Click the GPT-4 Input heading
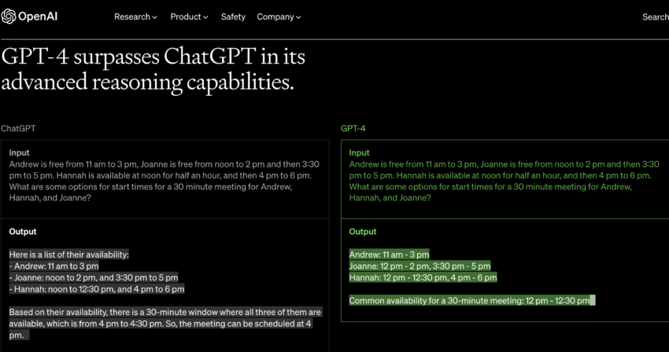 coord(359,152)
